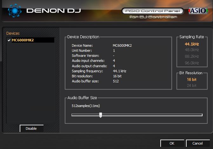Click the Audio input channels label
The height and width of the screenshot is (149, 213).
pos(88,61)
